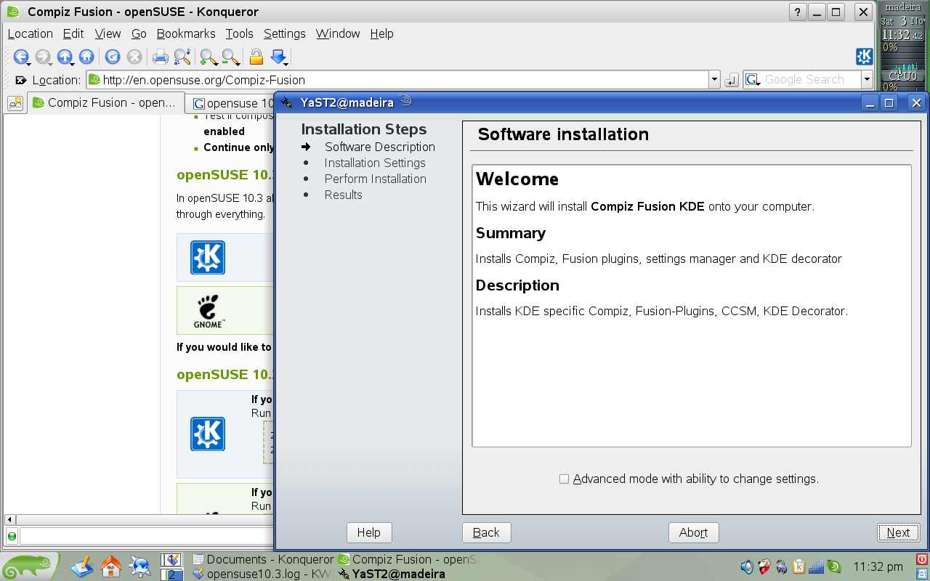This screenshot has width=930, height=581.
Task: Open Konqueror View menu
Action: point(108,33)
